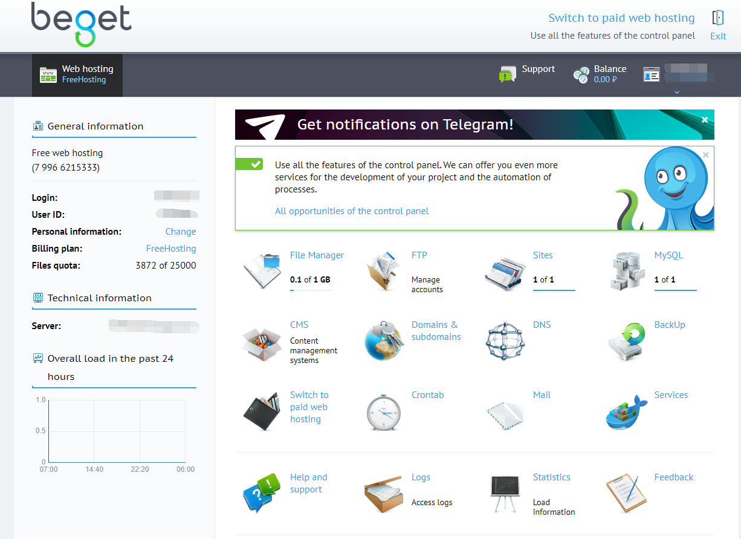Open the File Manager folder icon
The height and width of the screenshot is (539, 741).
coord(262,270)
